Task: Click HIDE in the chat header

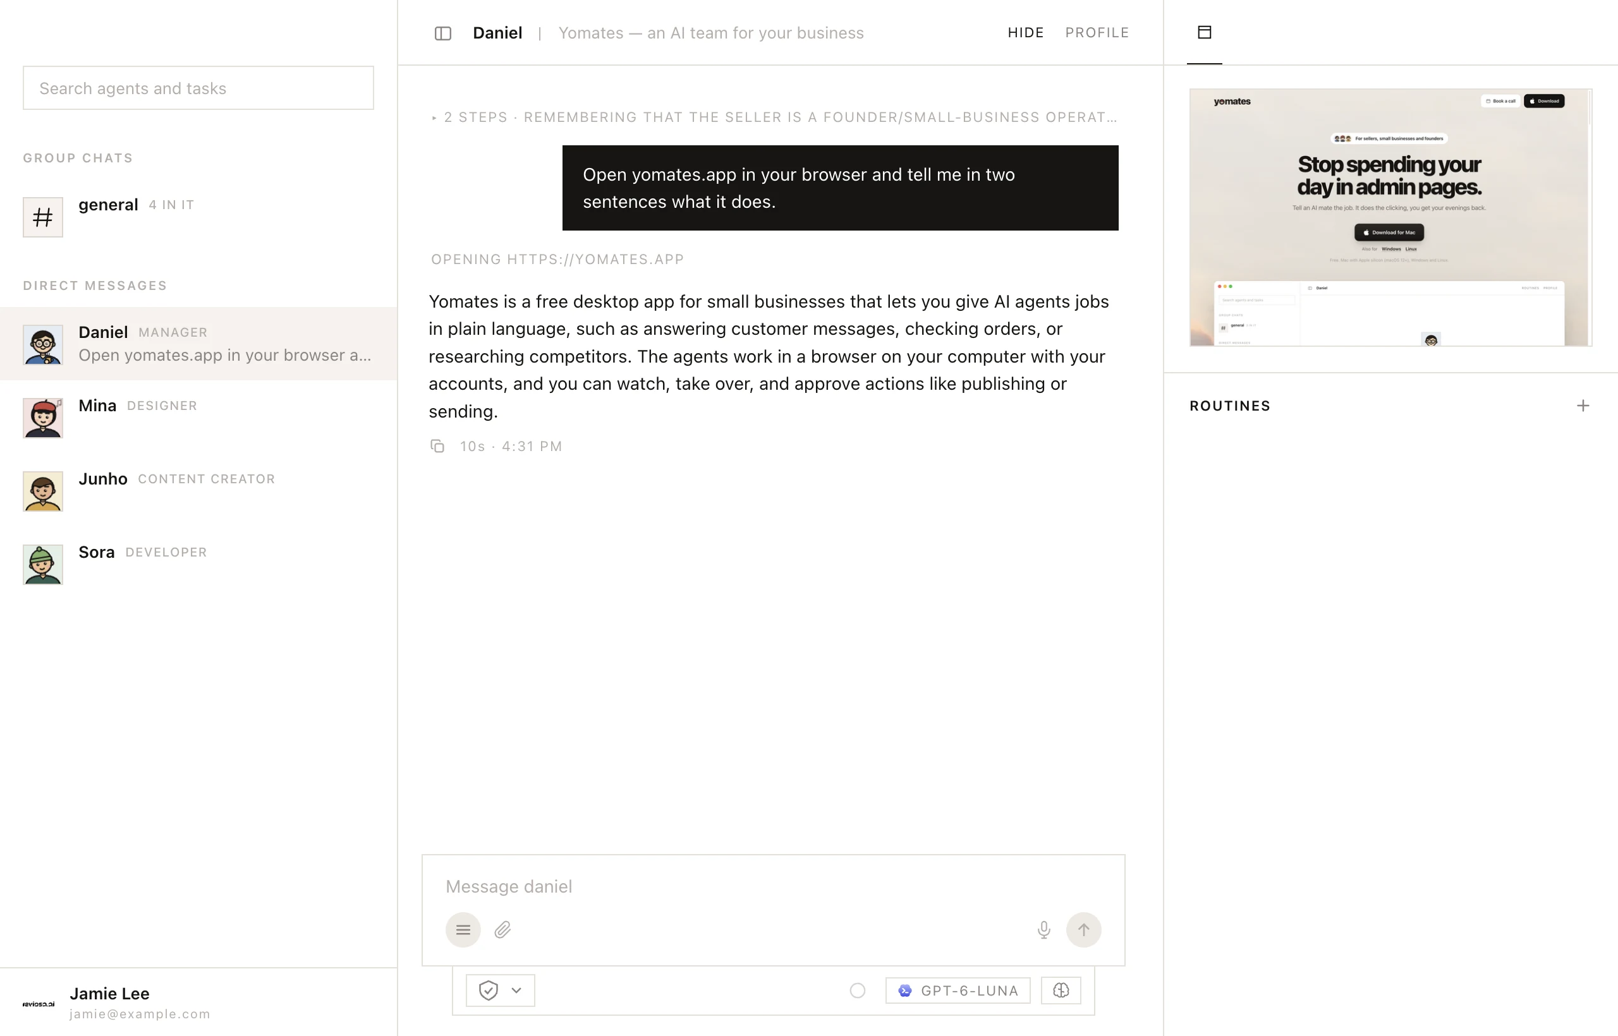Action: point(1026,32)
